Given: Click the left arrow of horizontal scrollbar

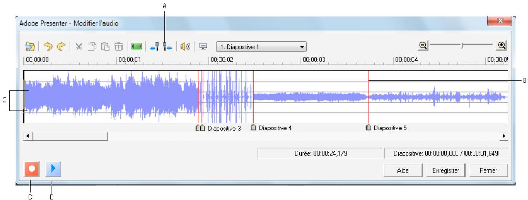Looking at the screenshot, I should (28, 136).
